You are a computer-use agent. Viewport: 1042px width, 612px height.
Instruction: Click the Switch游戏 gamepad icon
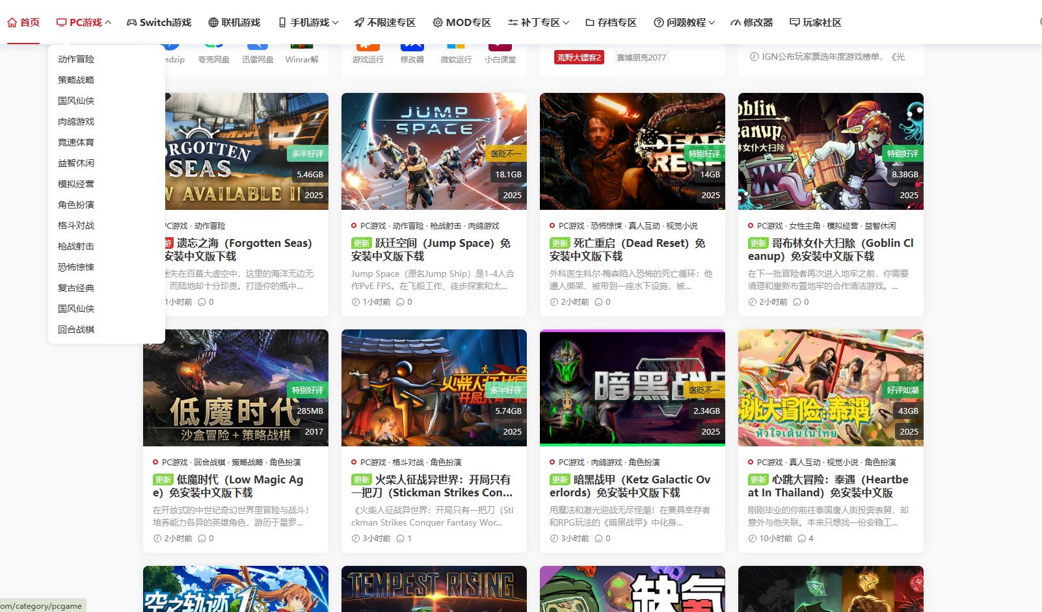point(131,22)
